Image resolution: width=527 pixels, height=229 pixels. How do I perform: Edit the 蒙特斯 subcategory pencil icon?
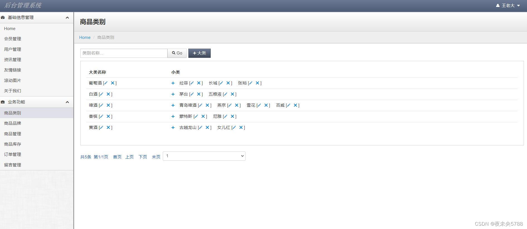(196, 116)
